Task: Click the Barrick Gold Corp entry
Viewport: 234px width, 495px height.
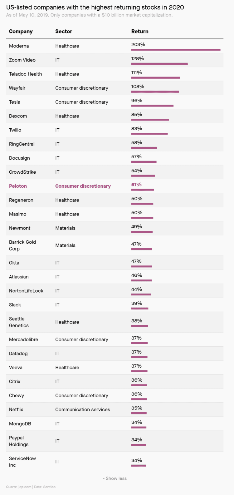Action: pyautogui.click(x=22, y=245)
